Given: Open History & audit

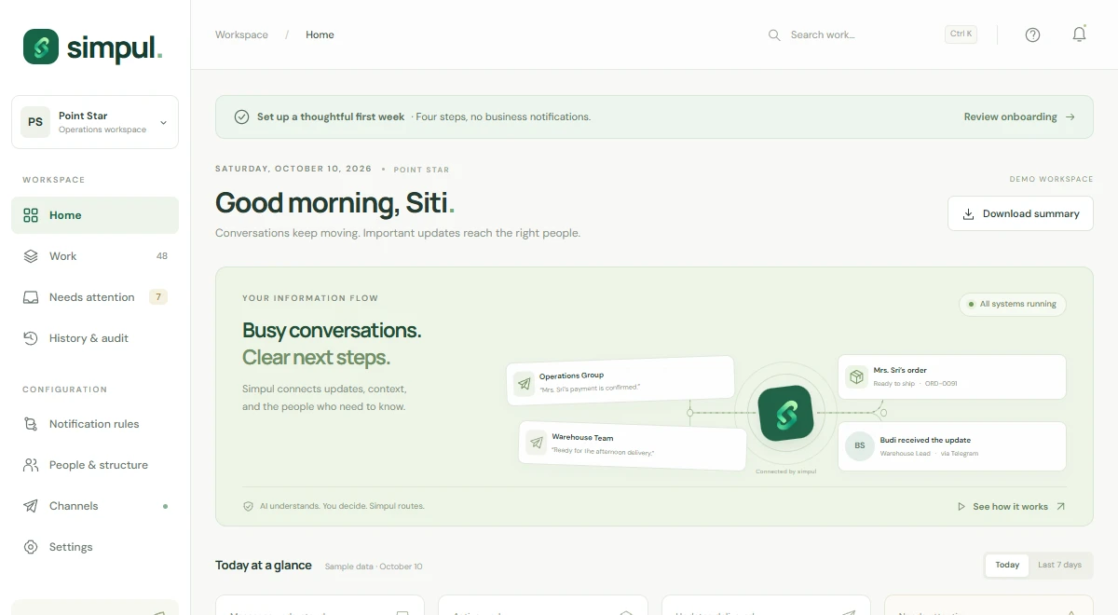Looking at the screenshot, I should (95, 338).
